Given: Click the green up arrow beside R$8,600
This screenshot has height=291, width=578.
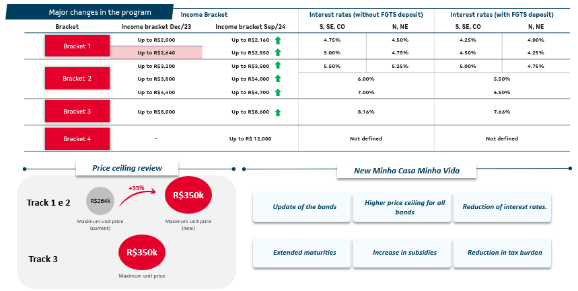Looking at the screenshot, I should (x=278, y=112).
